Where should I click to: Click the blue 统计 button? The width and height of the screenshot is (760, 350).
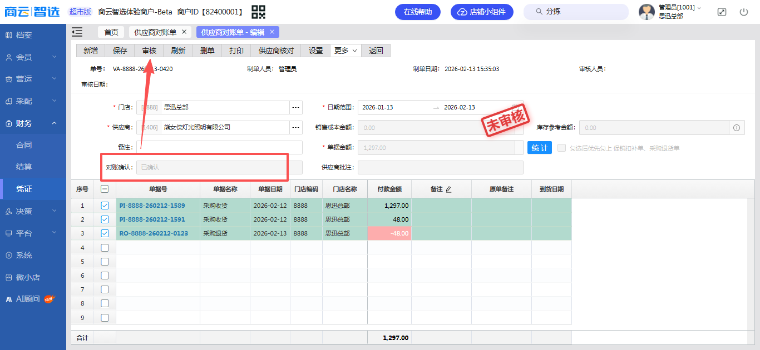pyautogui.click(x=539, y=148)
